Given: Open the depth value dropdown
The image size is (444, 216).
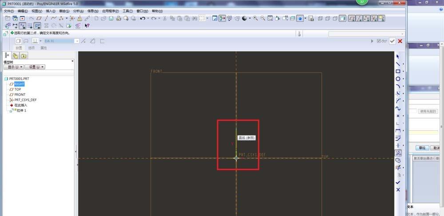Looking at the screenshot, I should click(77, 41).
